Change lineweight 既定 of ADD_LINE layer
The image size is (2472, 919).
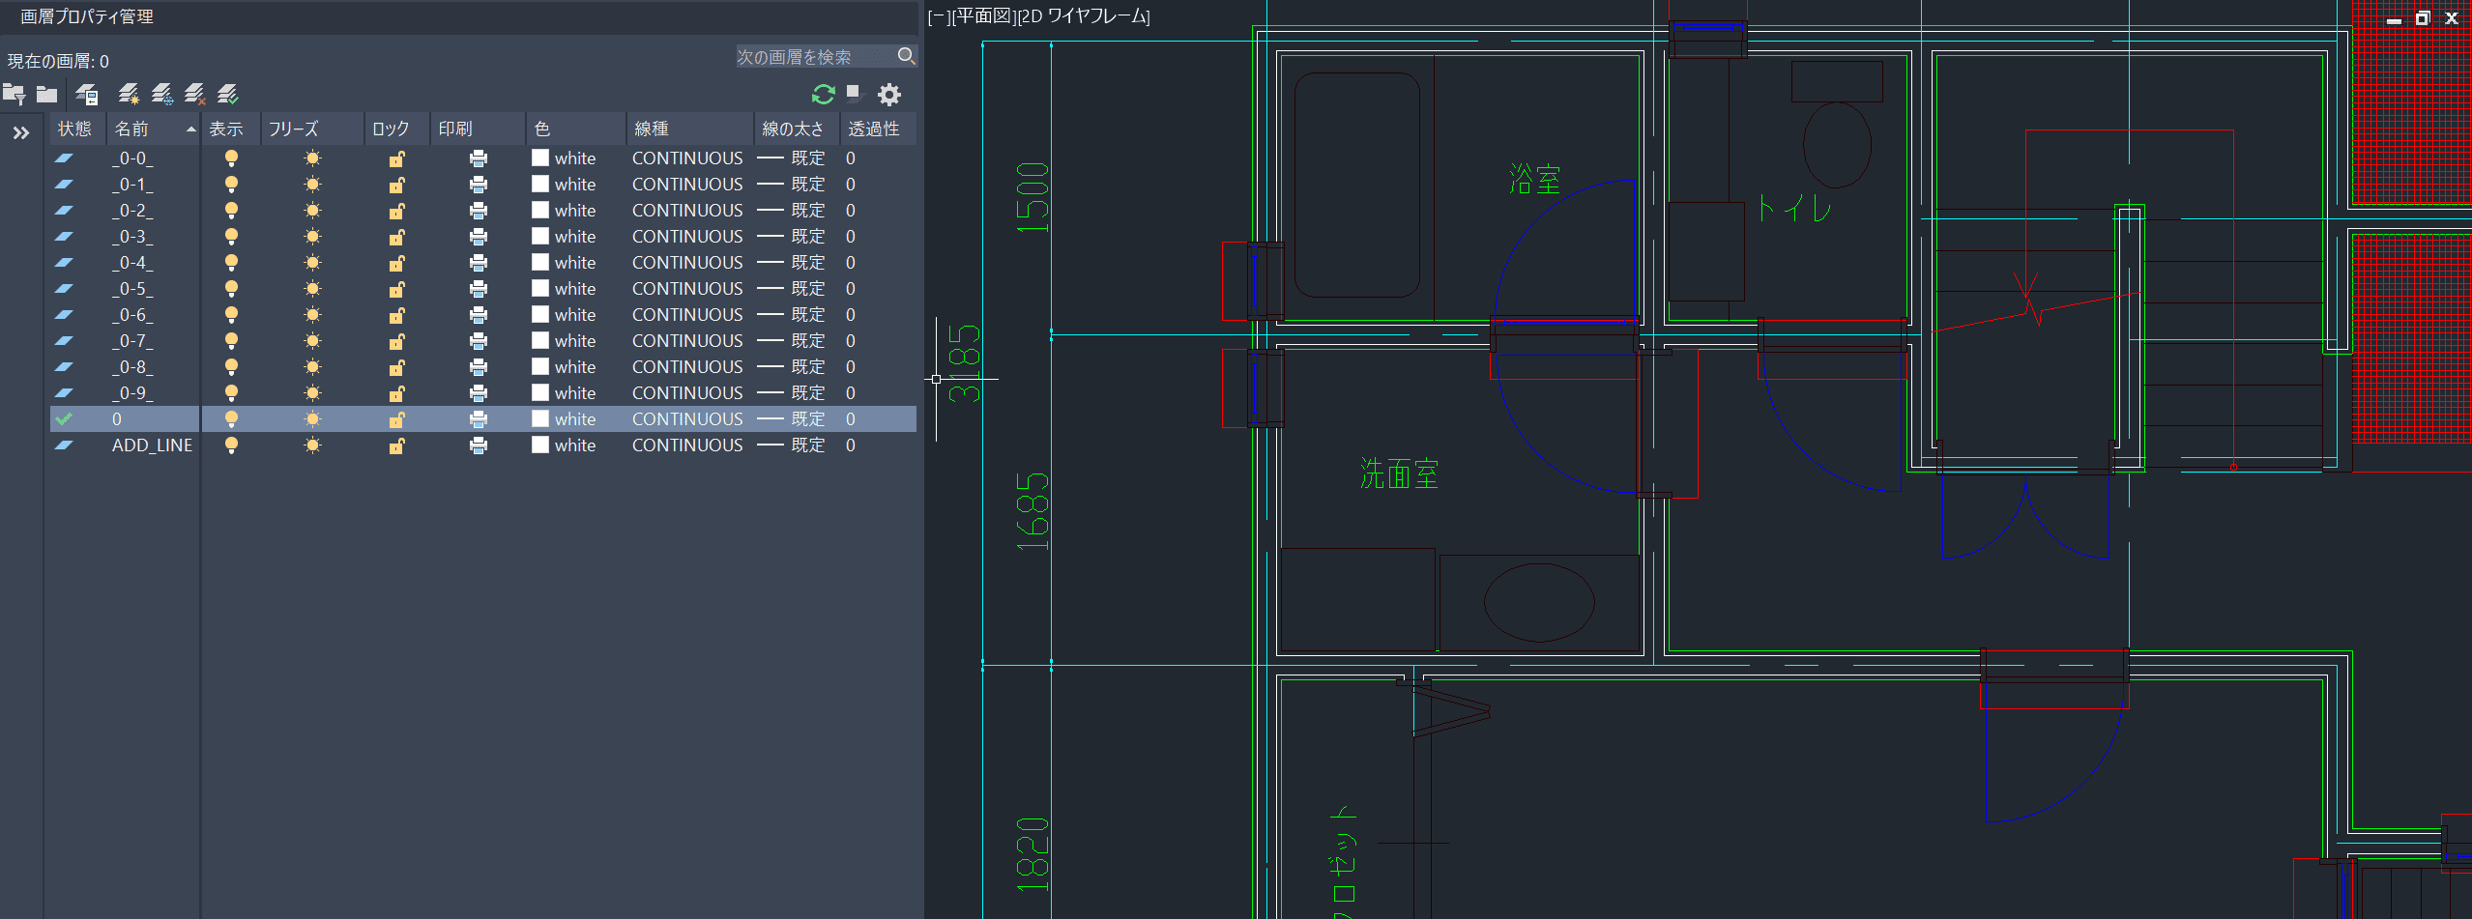tap(791, 445)
